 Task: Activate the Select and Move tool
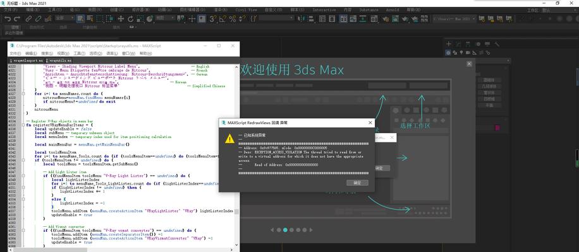click(121, 18)
